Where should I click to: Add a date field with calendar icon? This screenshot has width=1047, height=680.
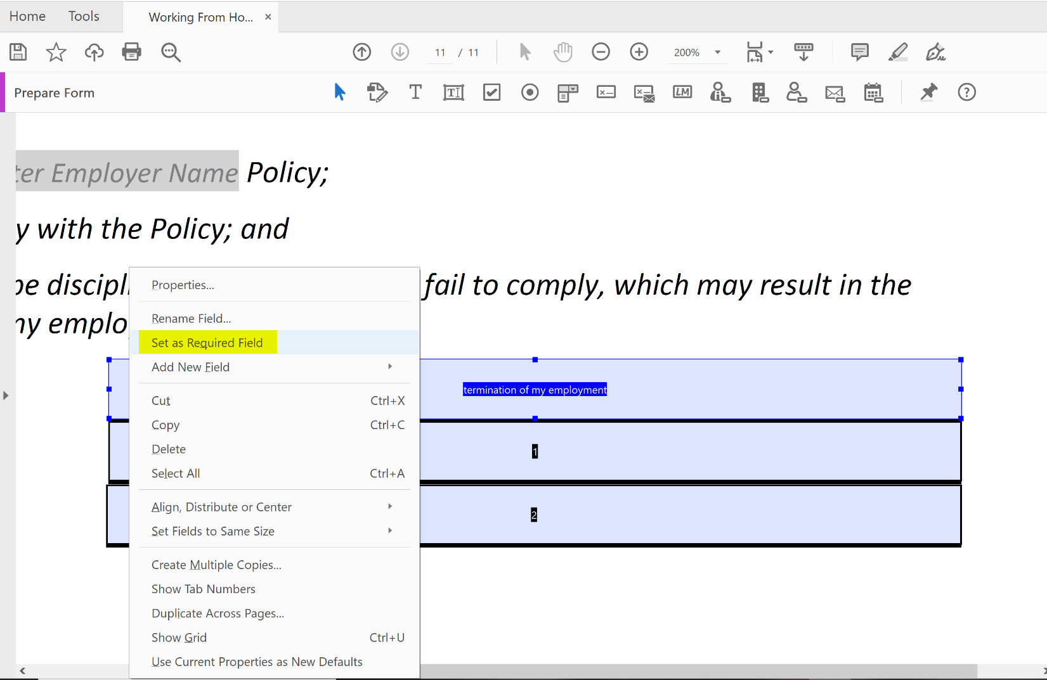[873, 93]
